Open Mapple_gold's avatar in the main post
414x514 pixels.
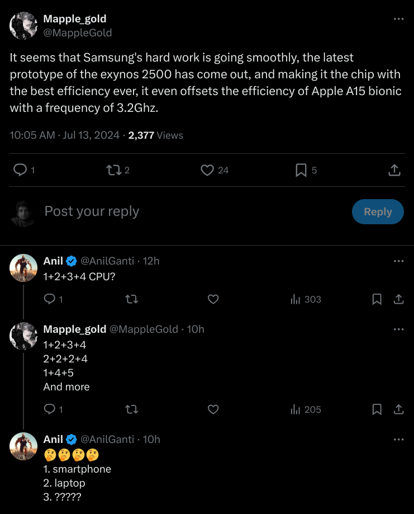pos(23,26)
